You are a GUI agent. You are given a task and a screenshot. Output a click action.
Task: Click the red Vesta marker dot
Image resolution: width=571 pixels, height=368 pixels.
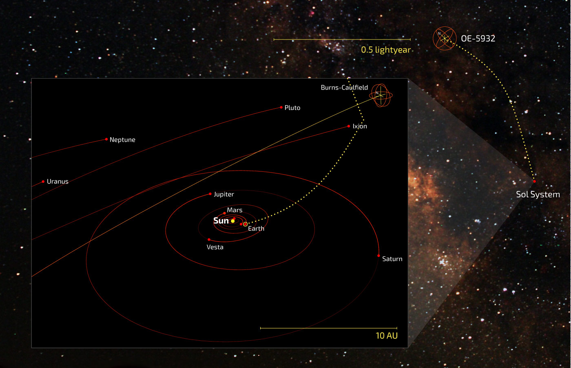[x=209, y=239]
